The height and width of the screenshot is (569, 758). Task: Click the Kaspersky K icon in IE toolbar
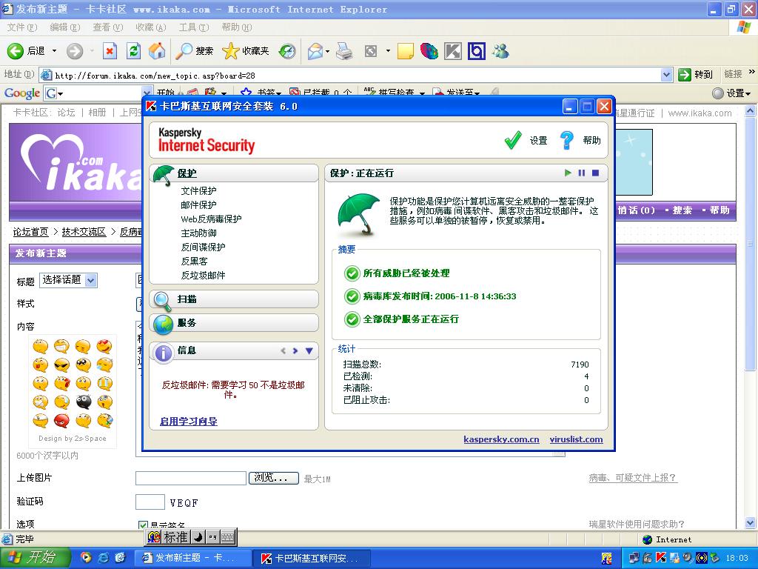pos(453,51)
